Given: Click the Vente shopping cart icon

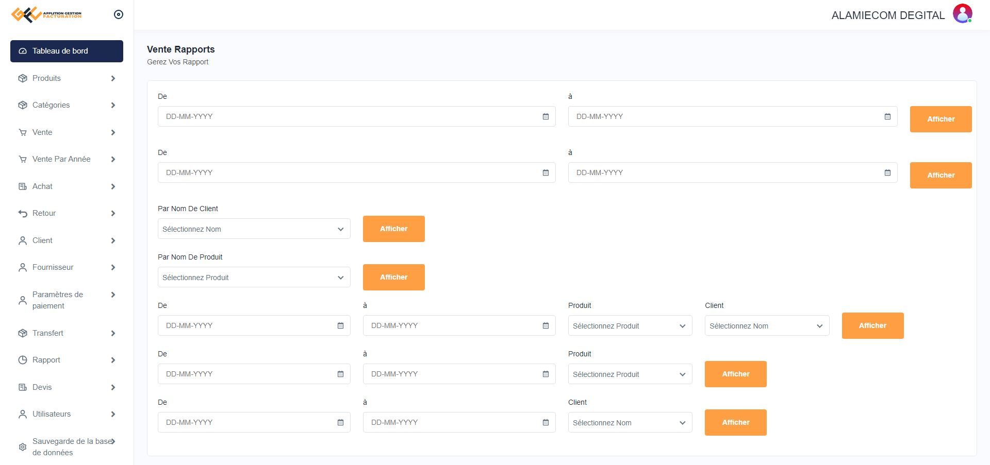Looking at the screenshot, I should pyautogui.click(x=23, y=132).
